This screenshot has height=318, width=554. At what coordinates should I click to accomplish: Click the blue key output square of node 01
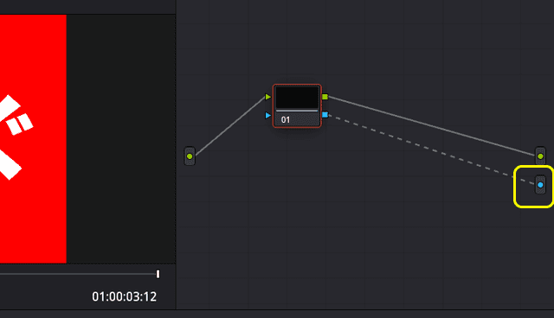click(325, 115)
